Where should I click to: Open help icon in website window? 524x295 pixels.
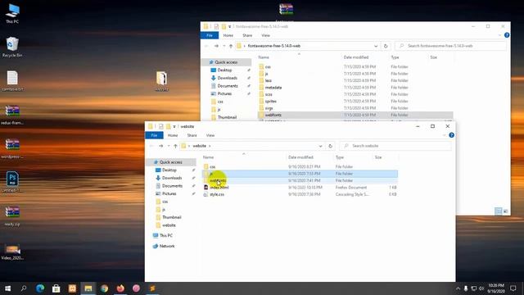(451, 135)
